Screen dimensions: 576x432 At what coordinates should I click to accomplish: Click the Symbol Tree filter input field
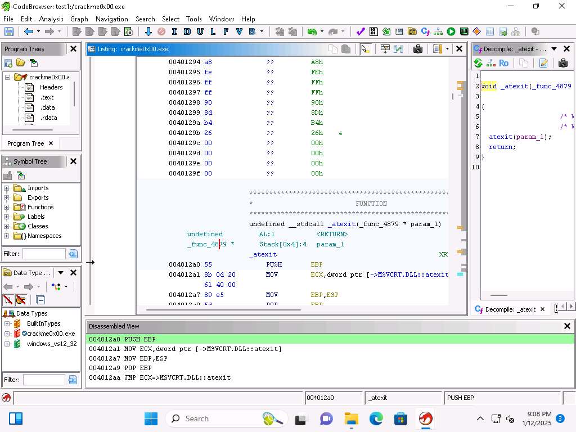tap(44, 254)
